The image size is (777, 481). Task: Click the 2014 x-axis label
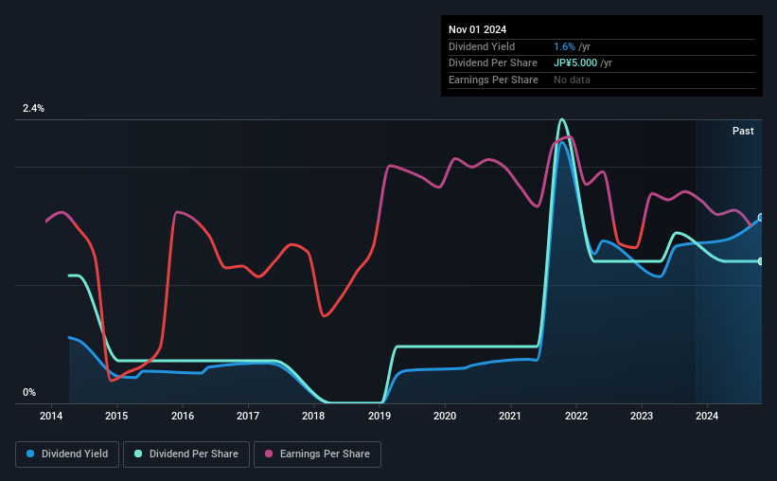pos(51,416)
